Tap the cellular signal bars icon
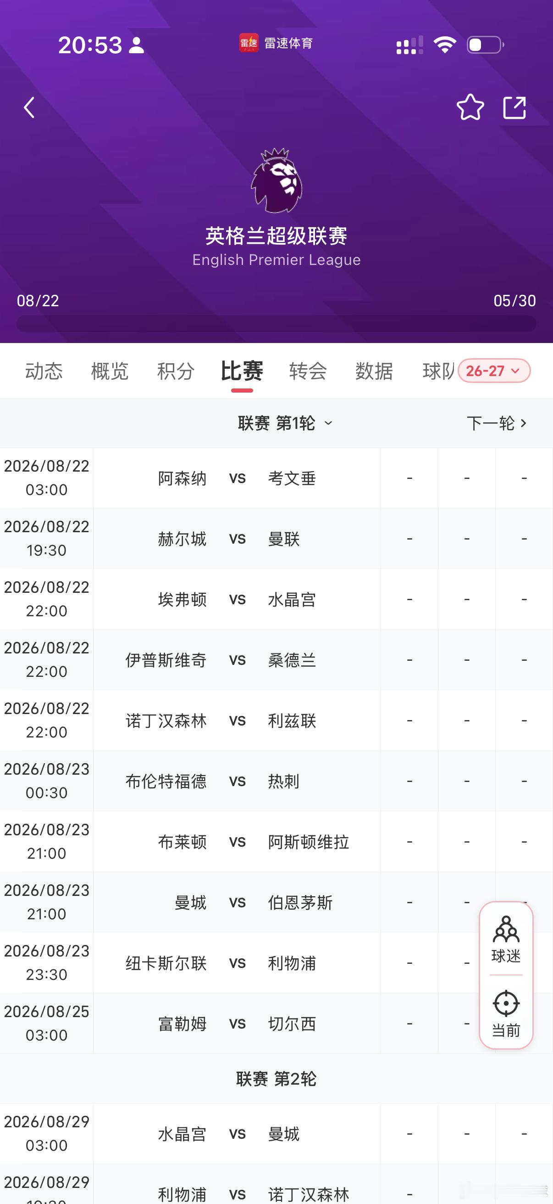 (409, 45)
